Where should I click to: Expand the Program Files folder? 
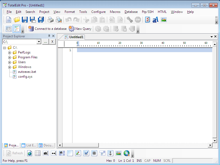click(9, 58)
